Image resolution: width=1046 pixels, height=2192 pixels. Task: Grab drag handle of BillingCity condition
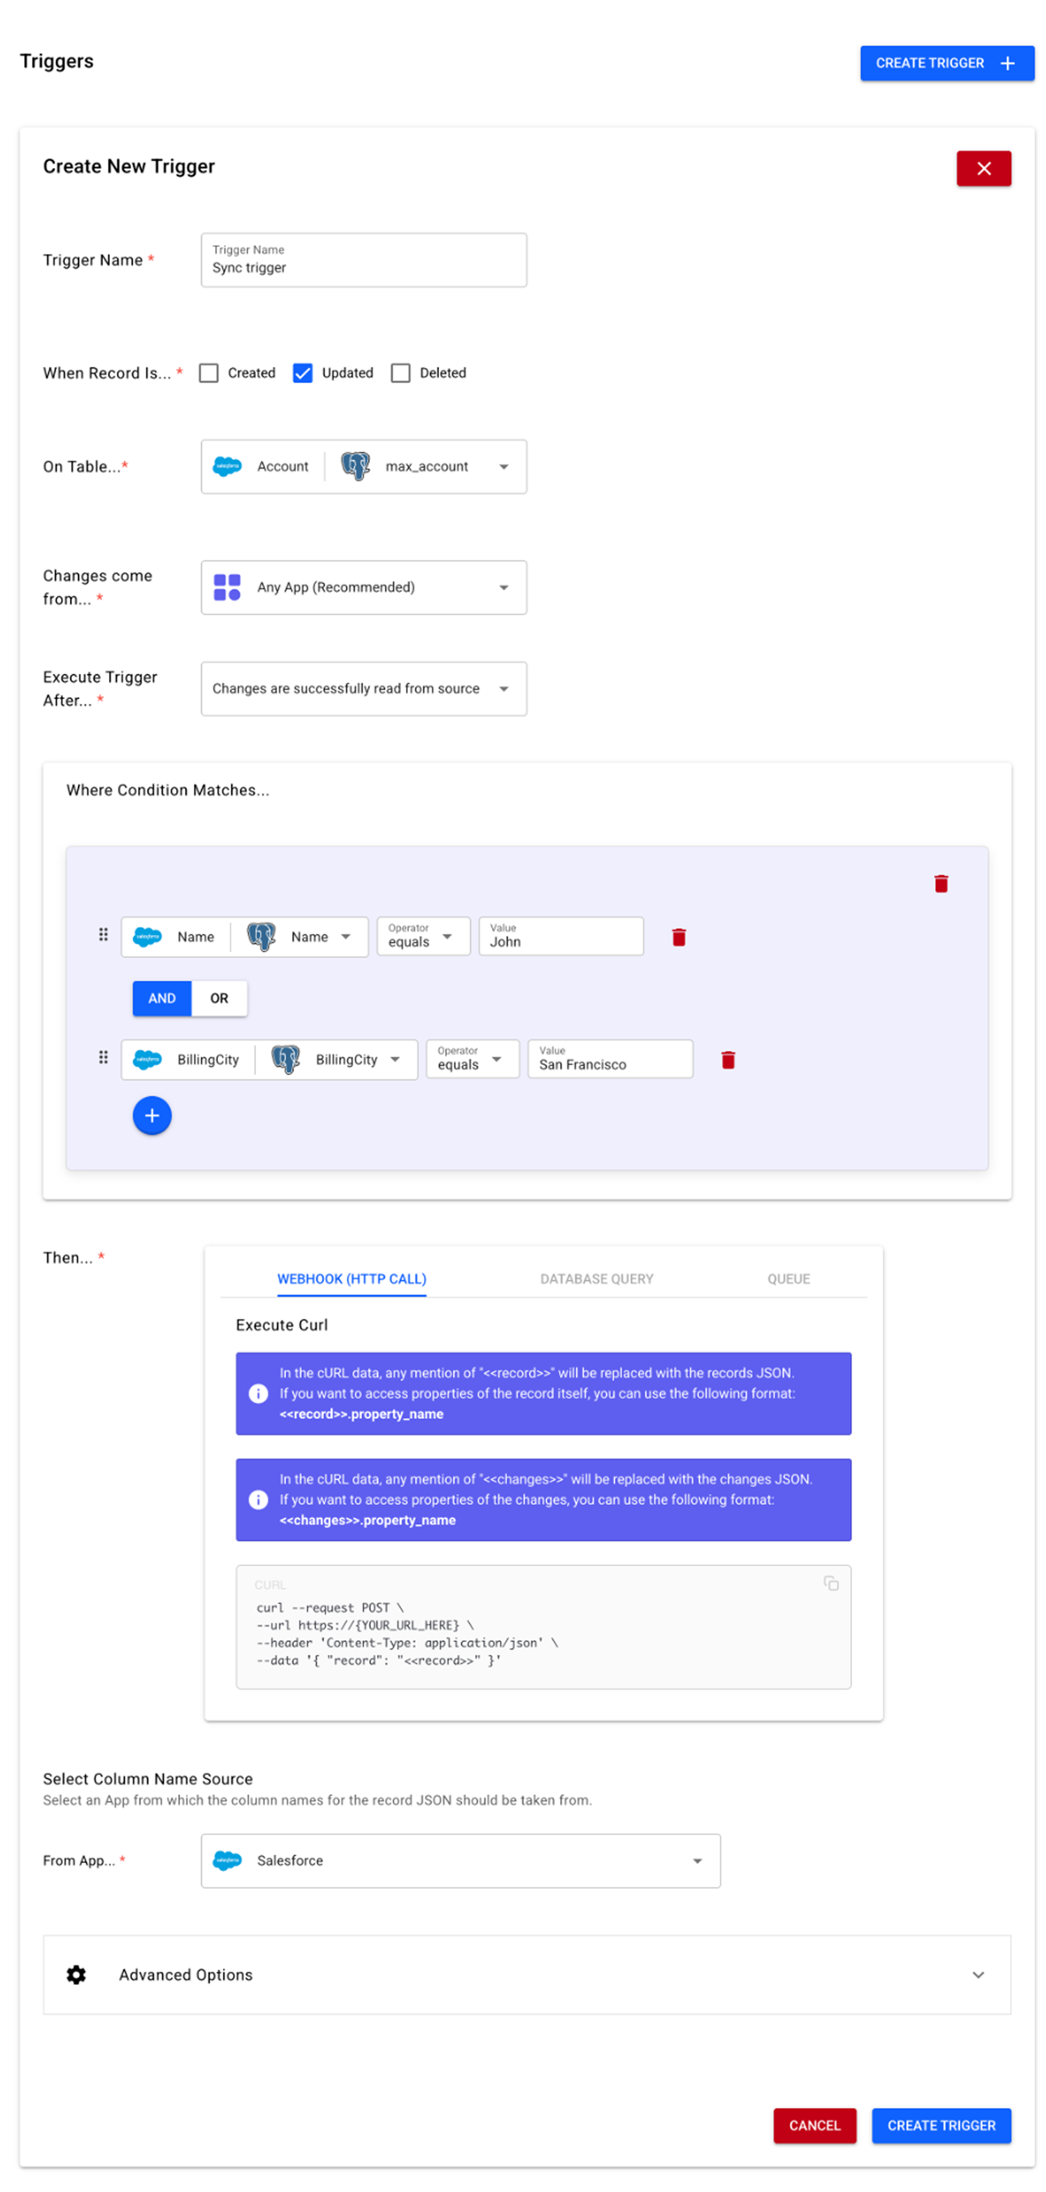click(103, 1057)
